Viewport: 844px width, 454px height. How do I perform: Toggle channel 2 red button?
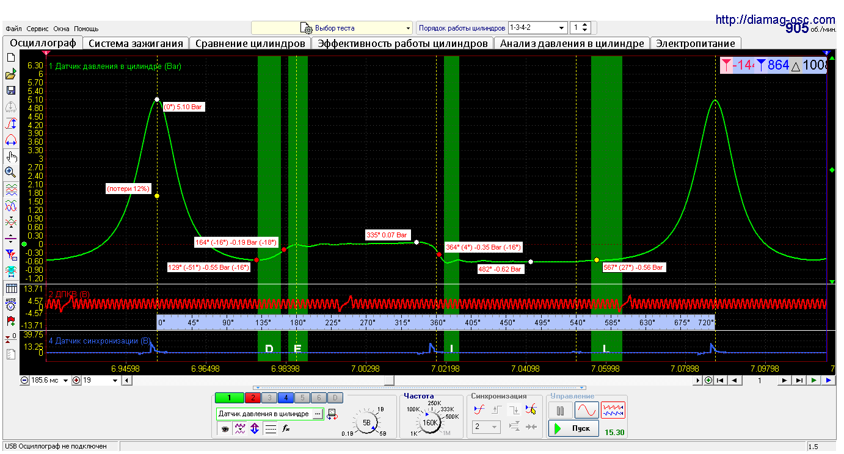point(252,398)
